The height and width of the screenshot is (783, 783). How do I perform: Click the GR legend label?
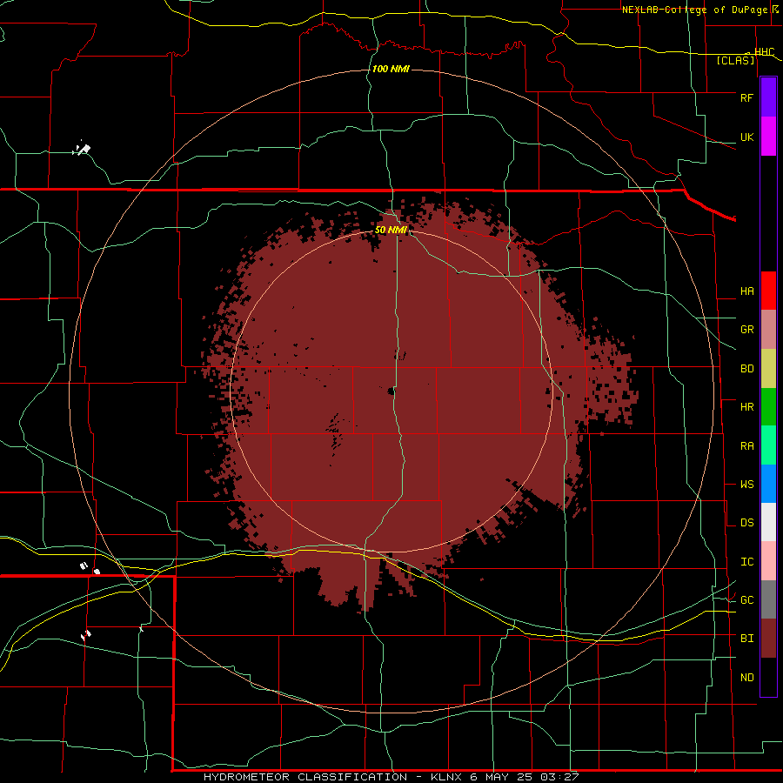746,330
